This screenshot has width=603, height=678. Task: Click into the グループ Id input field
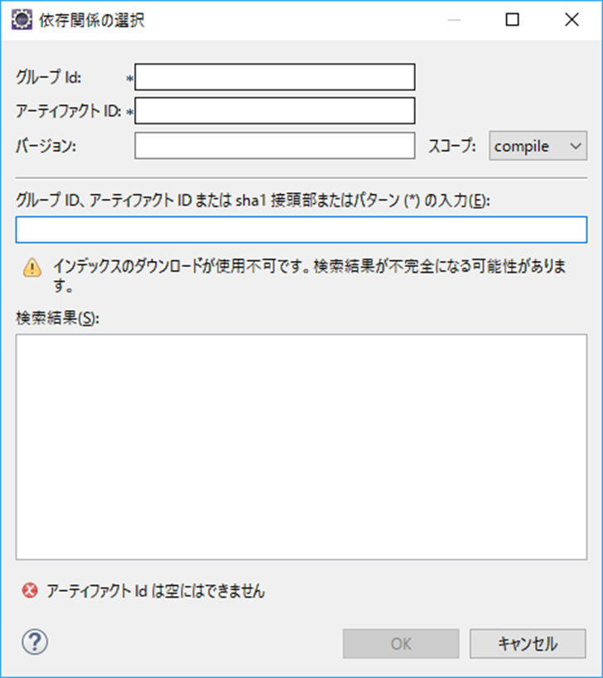point(273,77)
